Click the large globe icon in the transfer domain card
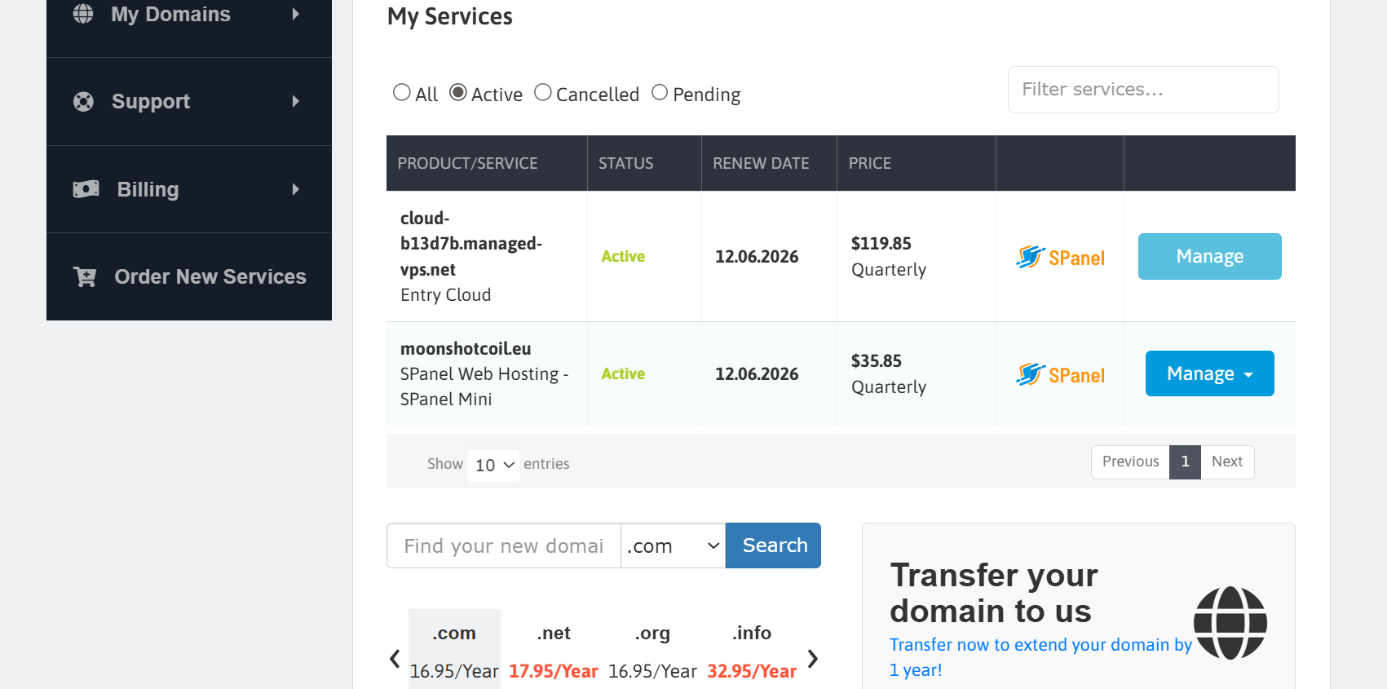1387x689 pixels. coord(1230,623)
